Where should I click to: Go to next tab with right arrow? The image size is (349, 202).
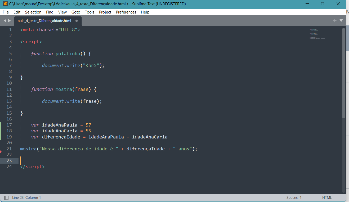pyautogui.click(x=10, y=21)
